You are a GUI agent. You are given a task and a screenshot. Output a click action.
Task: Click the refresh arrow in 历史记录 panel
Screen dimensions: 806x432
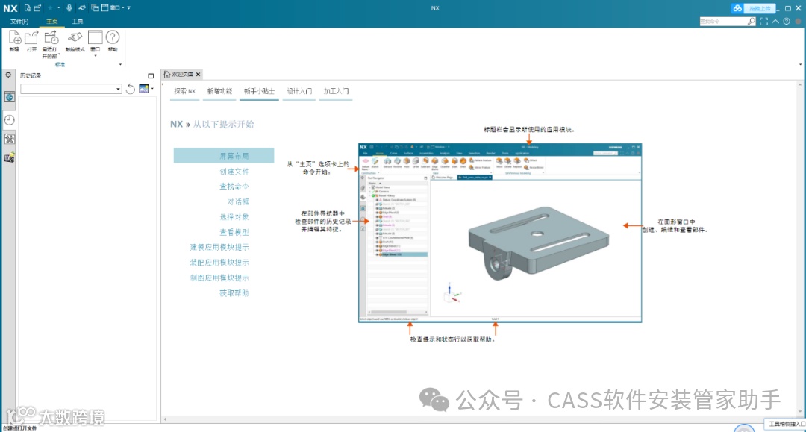131,89
